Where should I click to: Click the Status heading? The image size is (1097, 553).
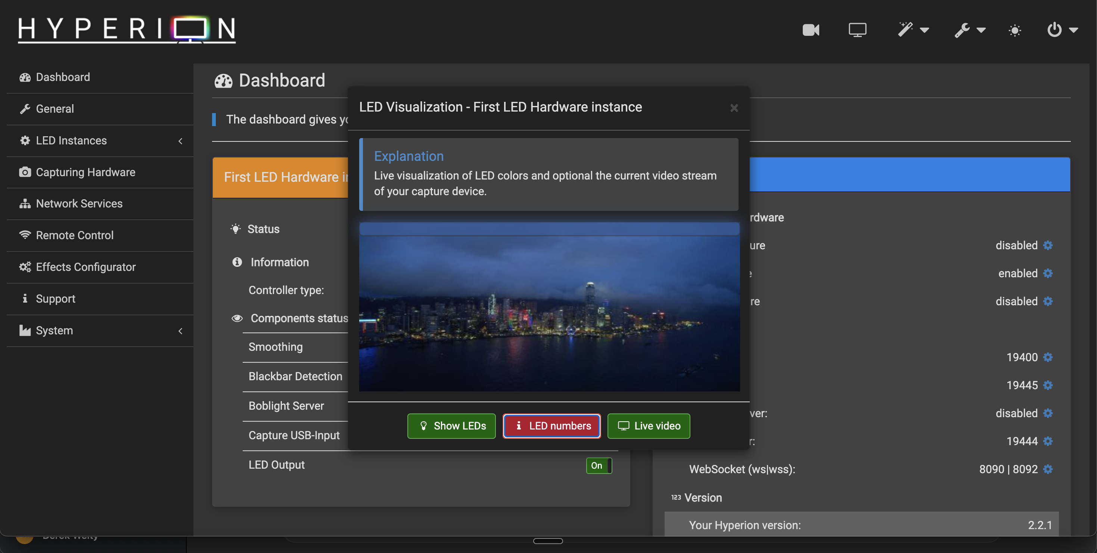click(x=263, y=229)
